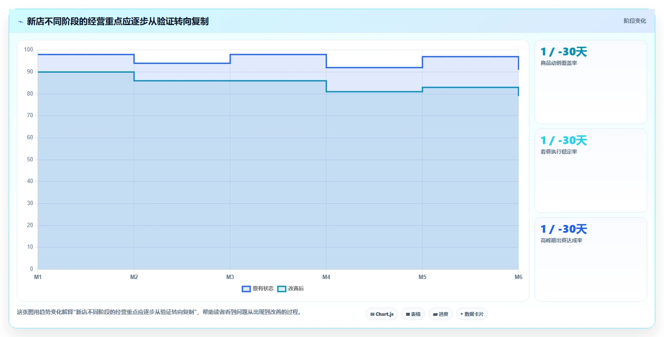664x337 pixels.
Task: Click the M2 x-axis label
Action: coord(134,277)
